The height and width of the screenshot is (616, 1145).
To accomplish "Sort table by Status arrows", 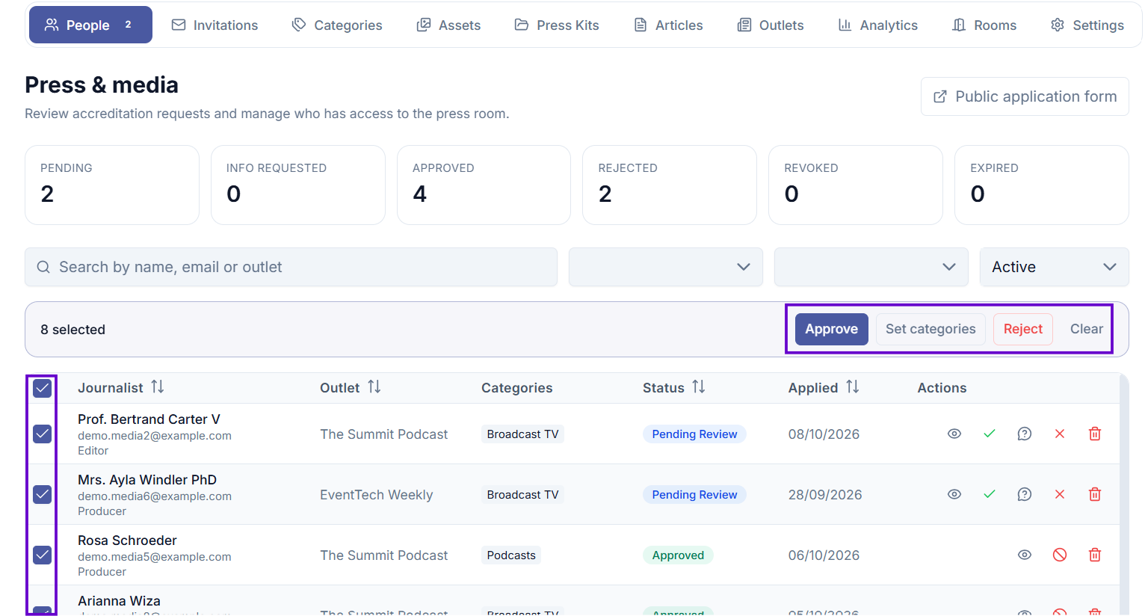I will [x=699, y=387].
